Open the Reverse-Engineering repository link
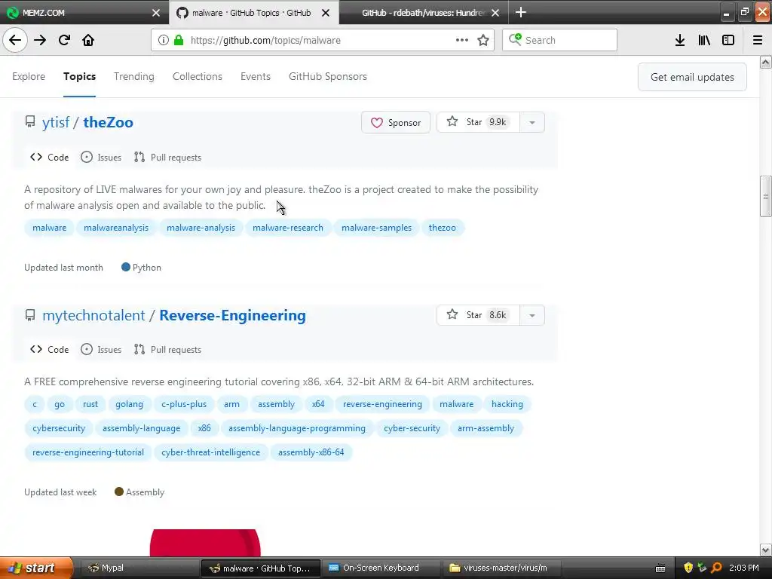The image size is (772, 579). click(x=232, y=315)
